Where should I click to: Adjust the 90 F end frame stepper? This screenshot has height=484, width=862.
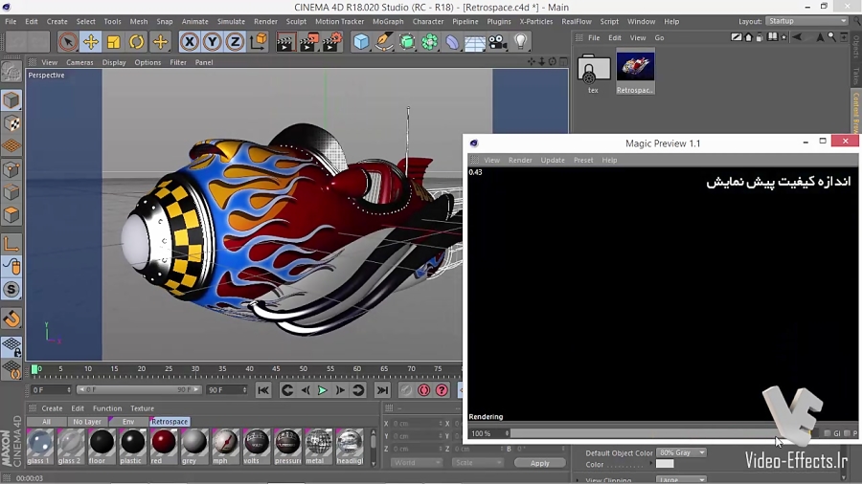click(244, 390)
